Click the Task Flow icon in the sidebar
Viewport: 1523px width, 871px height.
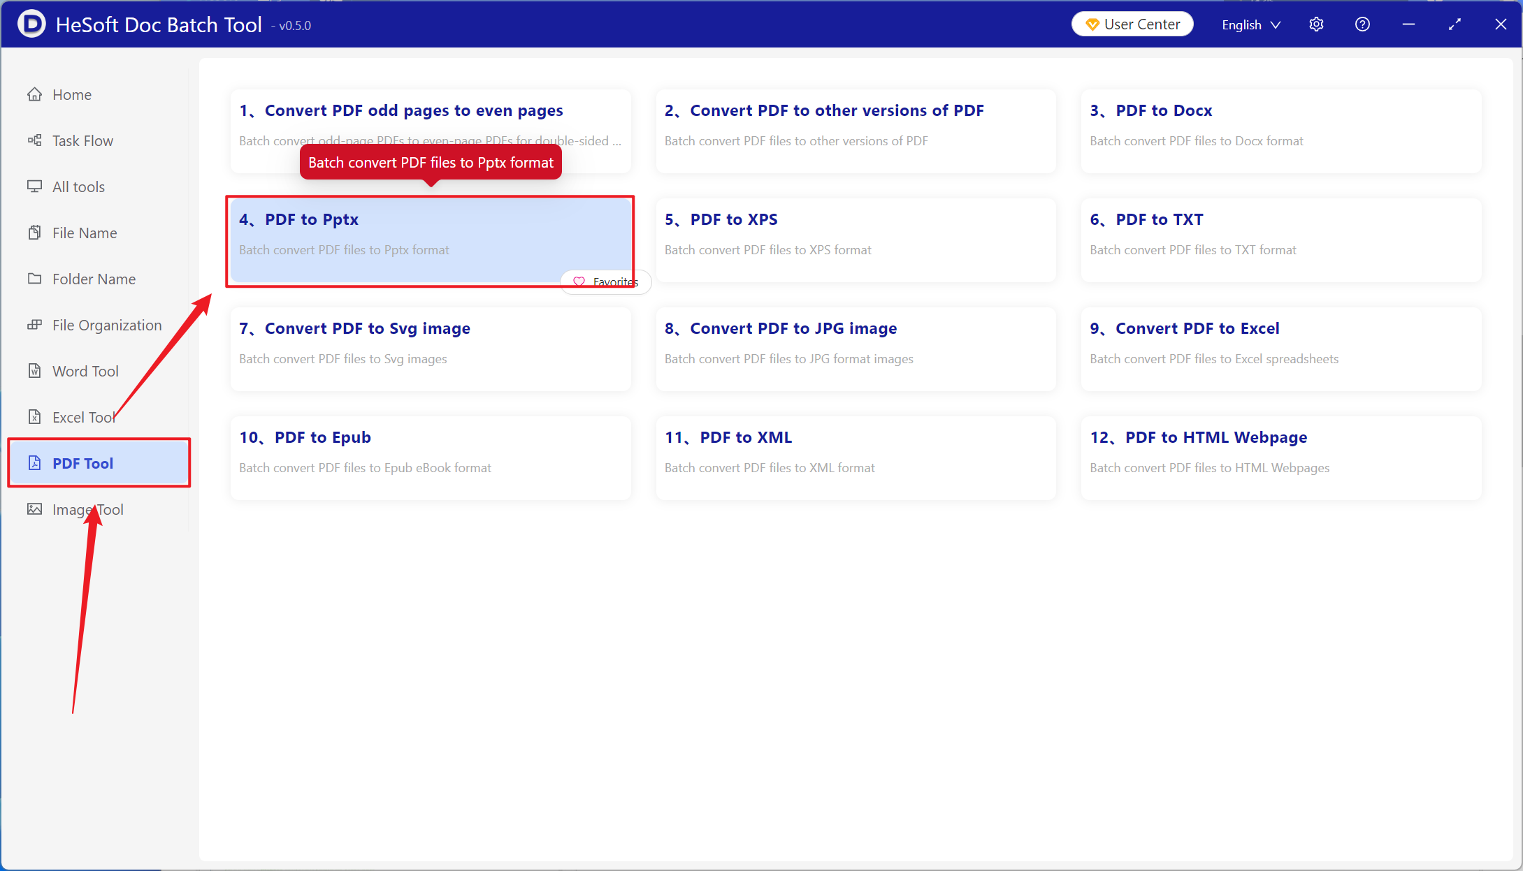pyautogui.click(x=34, y=140)
